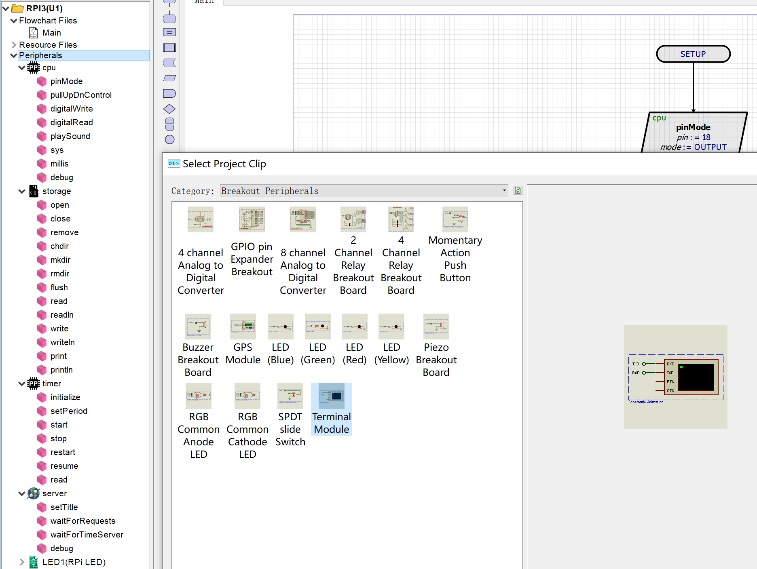757x569 pixels.
Task: Select the pinMode method under cpu
Action: point(66,81)
